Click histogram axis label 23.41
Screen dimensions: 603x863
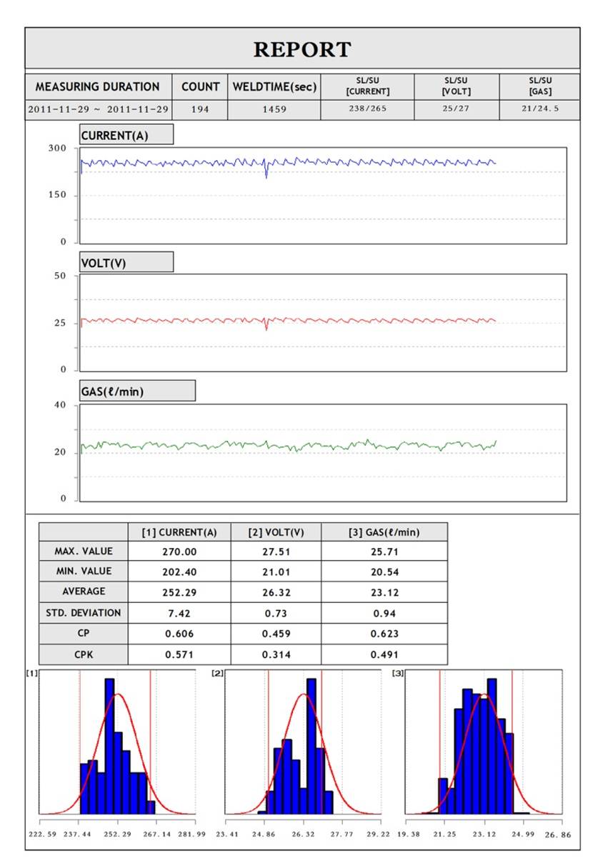pos(227,834)
